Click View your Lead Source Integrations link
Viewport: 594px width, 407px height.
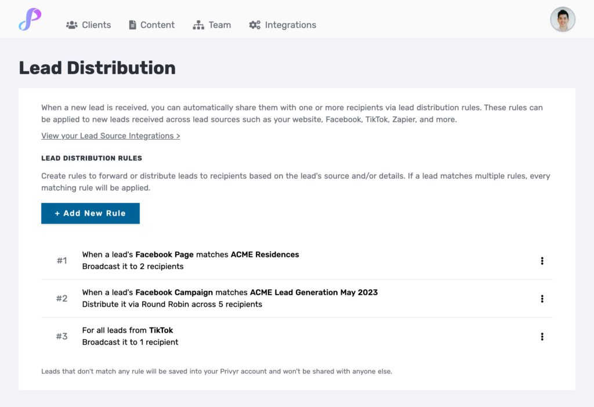[x=111, y=136]
